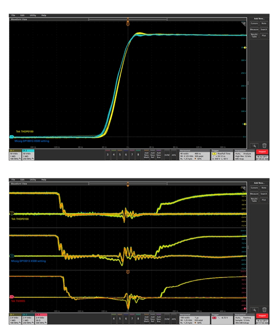Image resolution: width=278 pixels, height=333 pixels.
Task: Open the Utility menu in top screen
Action: (33, 15)
